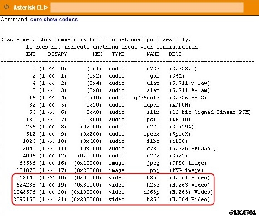Select the 'alaw' codec name

(153, 90)
